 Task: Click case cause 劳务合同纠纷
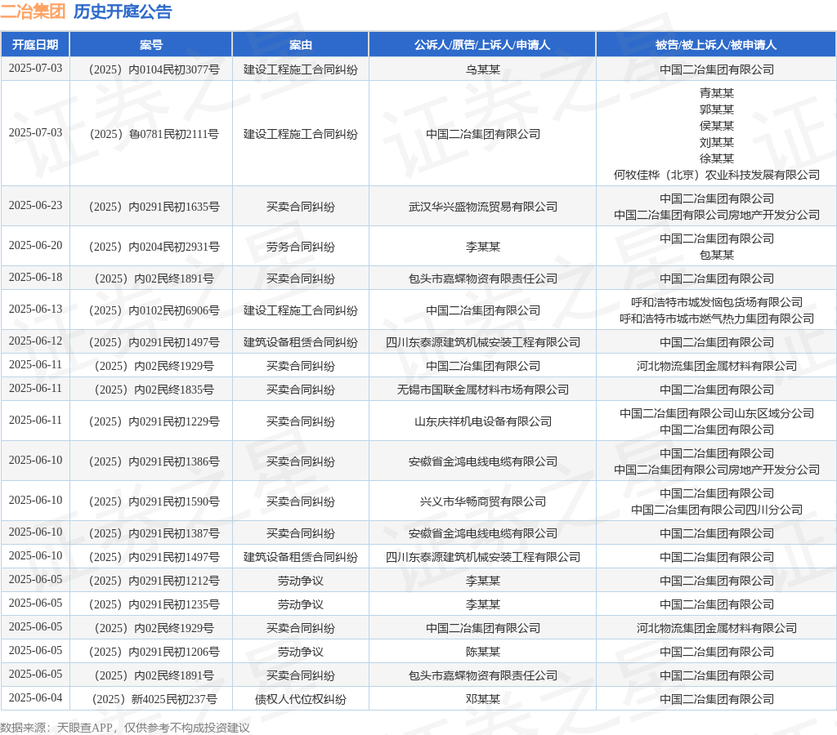pos(301,247)
